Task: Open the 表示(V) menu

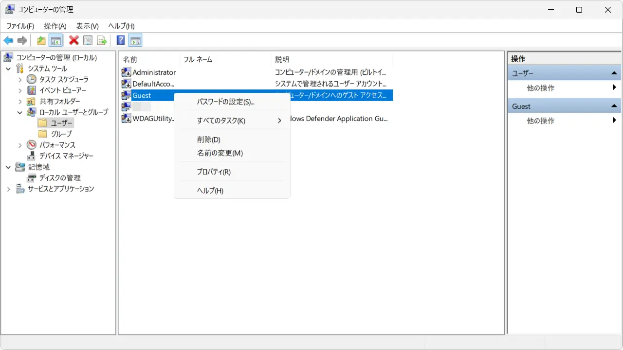Action: [87, 26]
